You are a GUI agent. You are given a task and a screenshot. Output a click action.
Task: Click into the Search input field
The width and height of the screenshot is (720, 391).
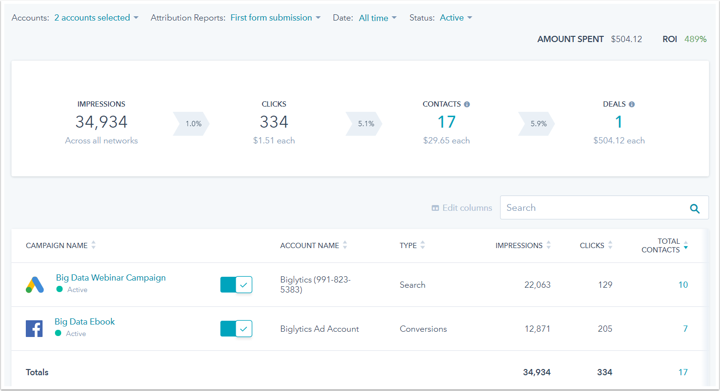[x=593, y=208]
